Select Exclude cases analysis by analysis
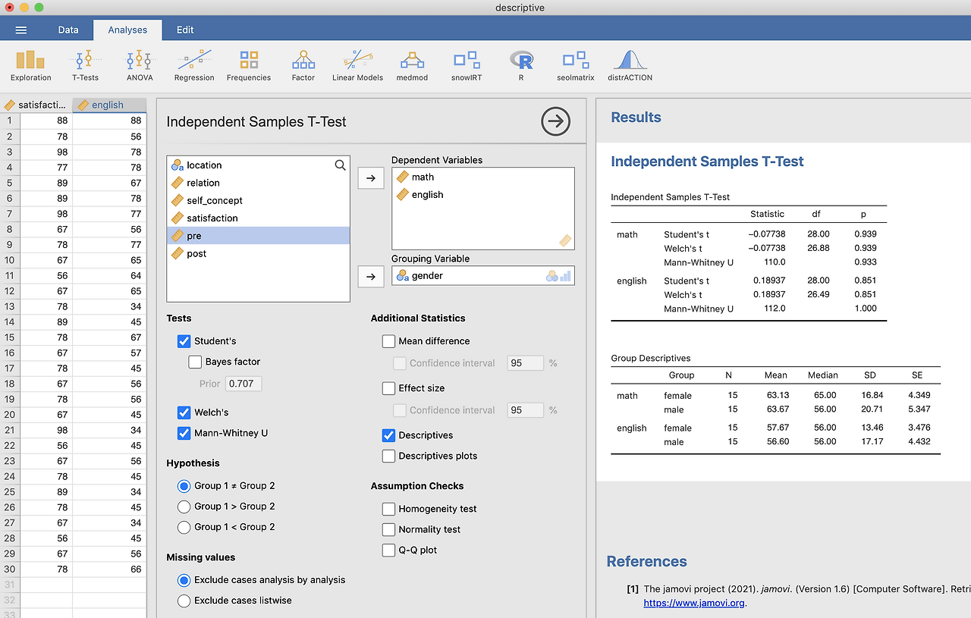Image resolution: width=971 pixels, height=618 pixels. (184, 580)
